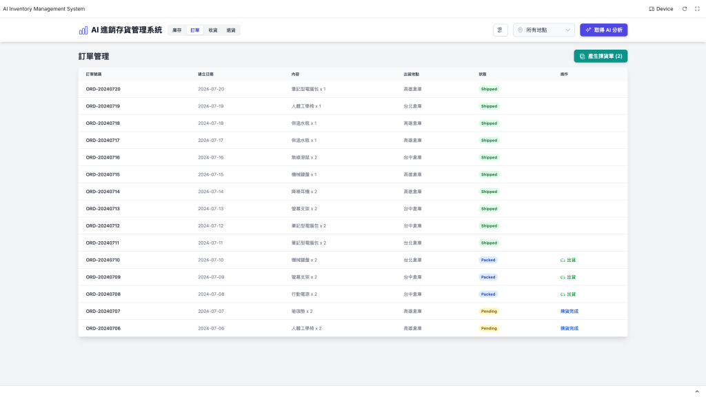Click the 產生揀貨單 (2) button
Viewport: 706px width, 397px height.
click(x=601, y=57)
